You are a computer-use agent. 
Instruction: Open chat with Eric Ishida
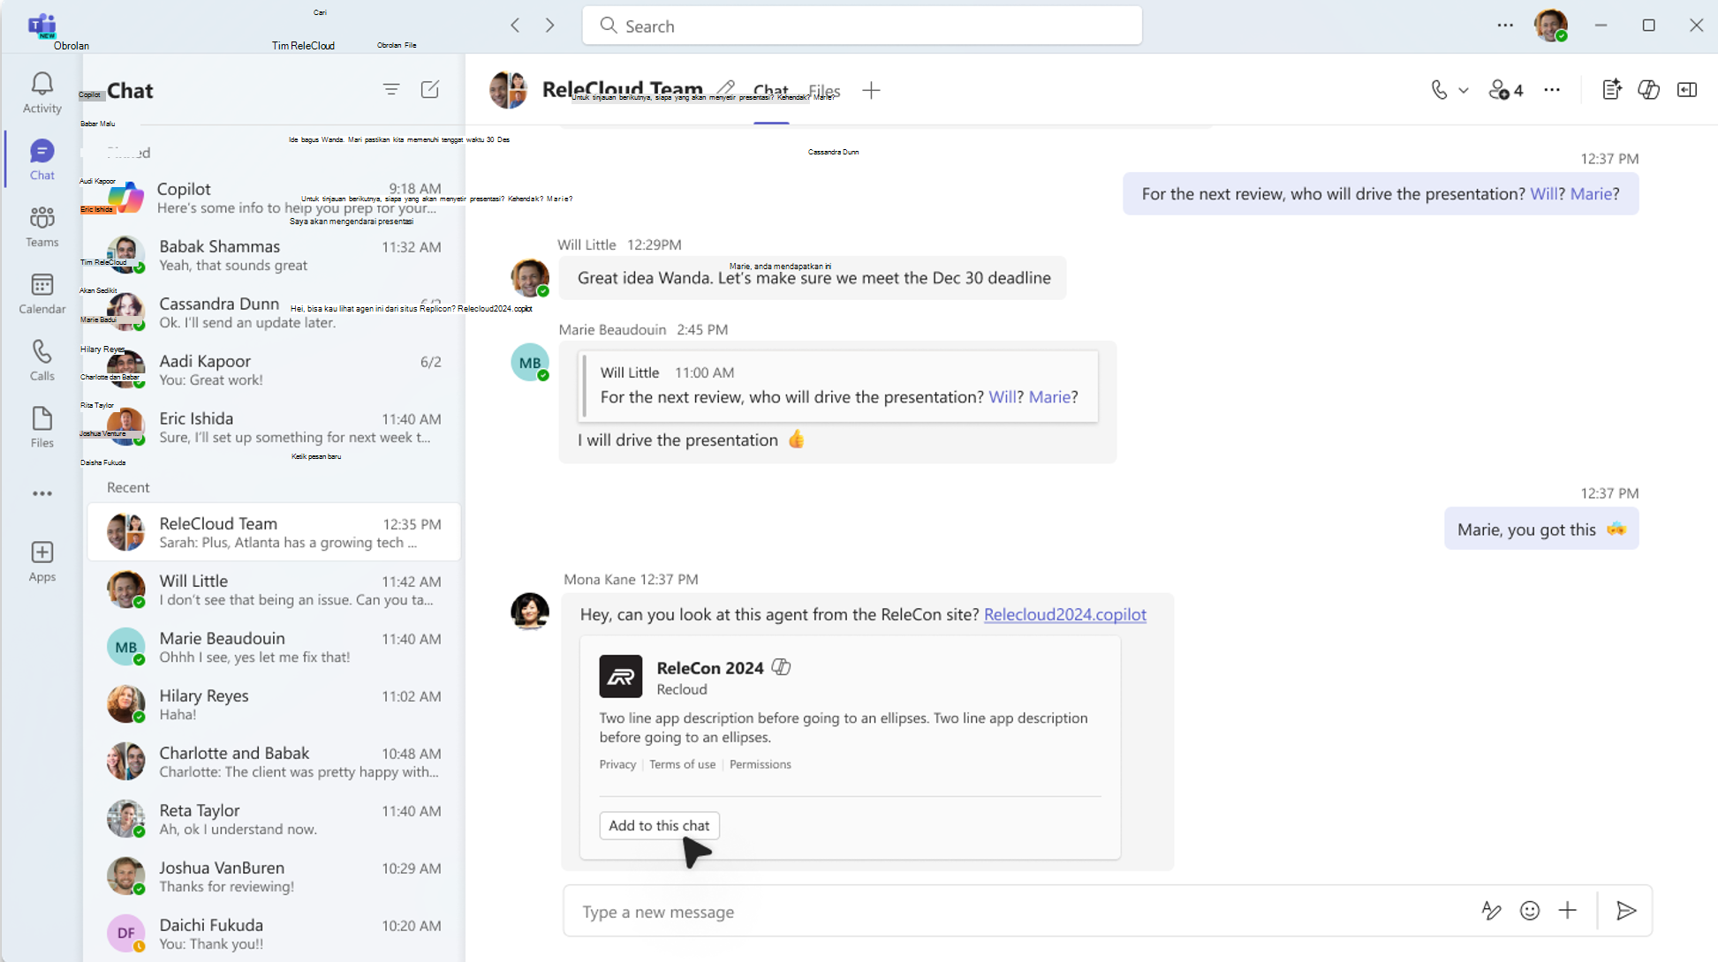pos(274,427)
